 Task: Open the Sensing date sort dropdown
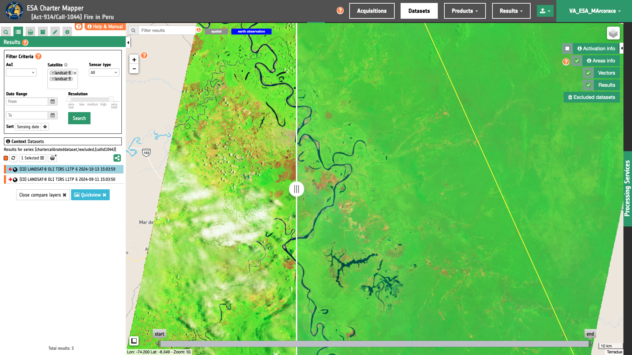click(x=28, y=127)
